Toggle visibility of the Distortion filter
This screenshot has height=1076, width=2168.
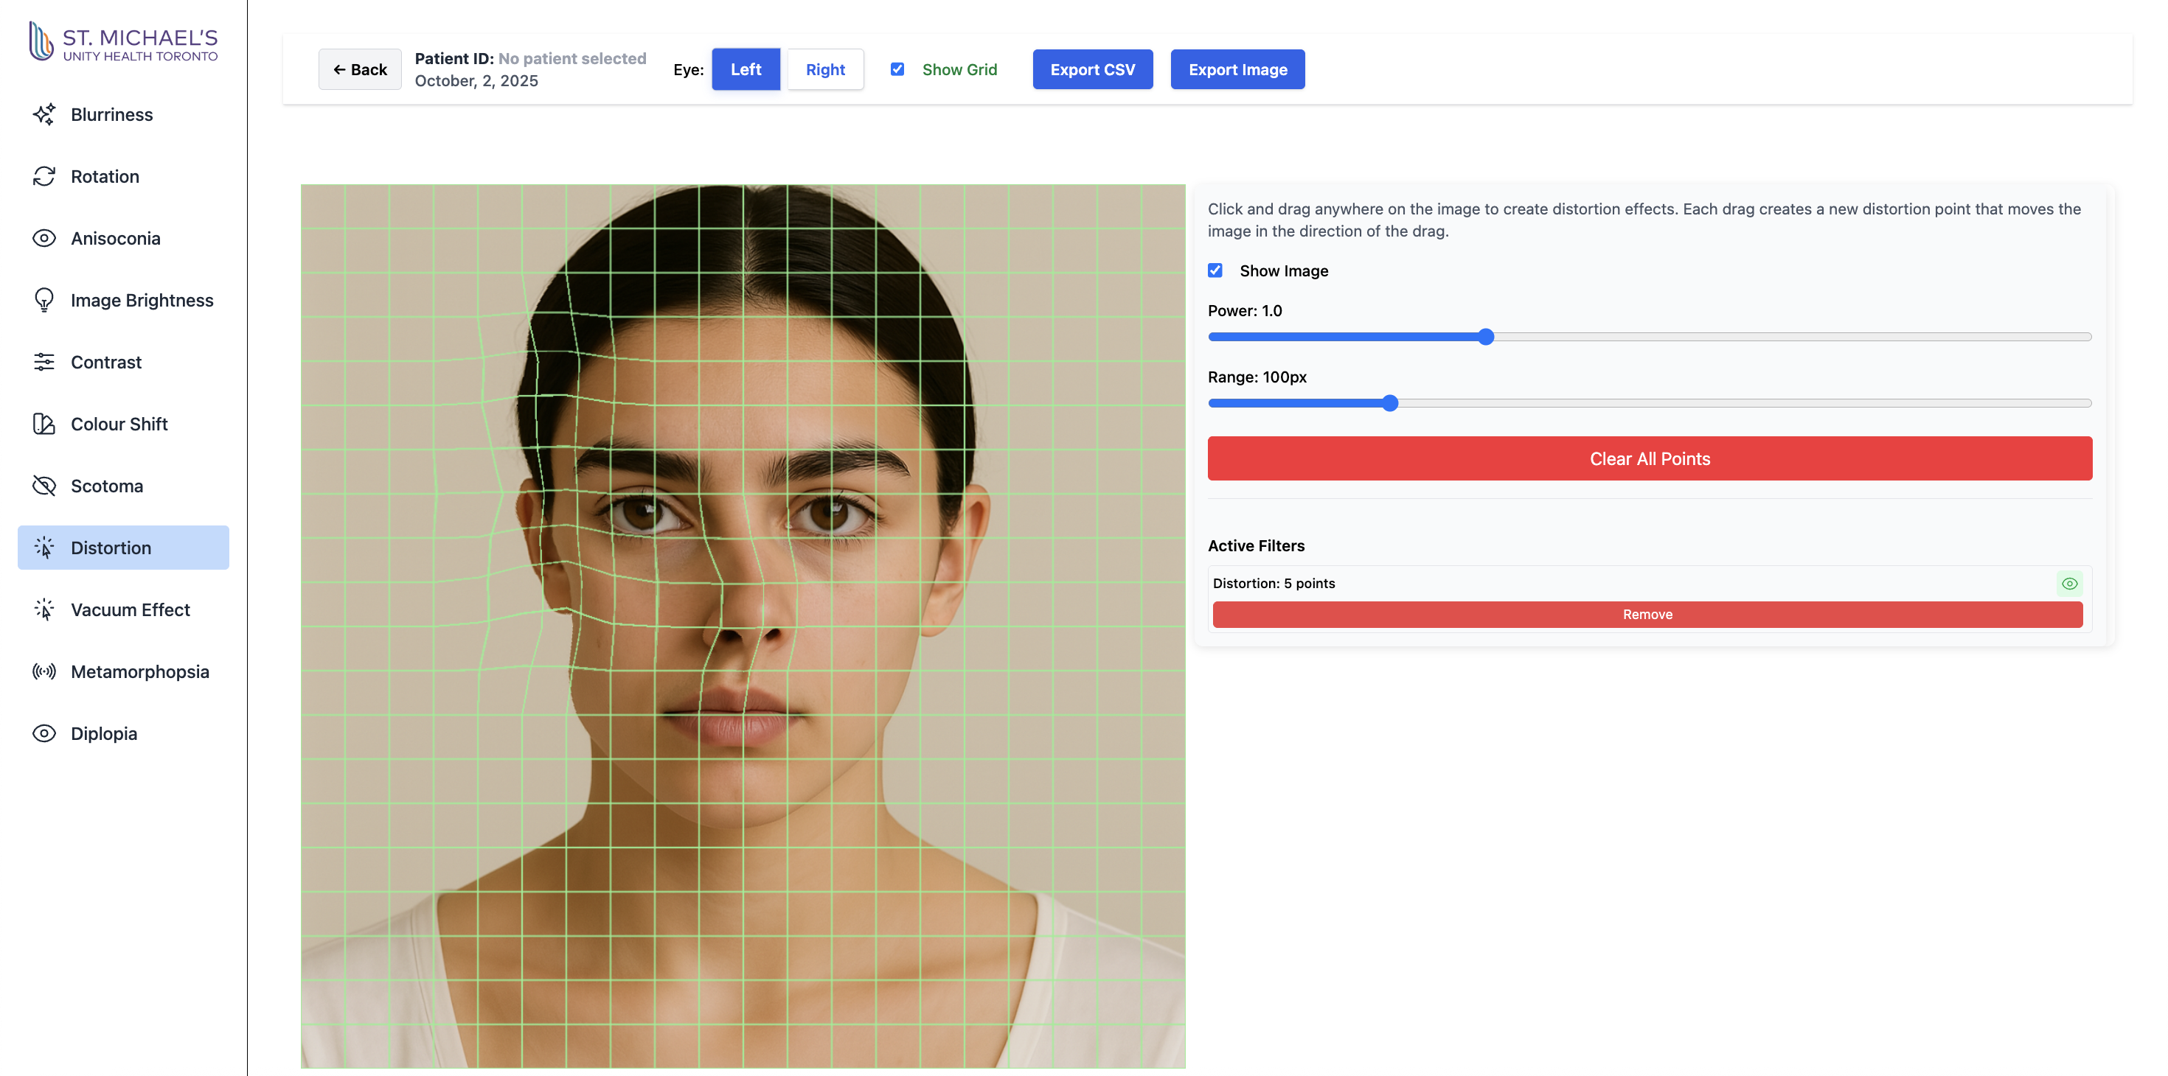point(2069,583)
